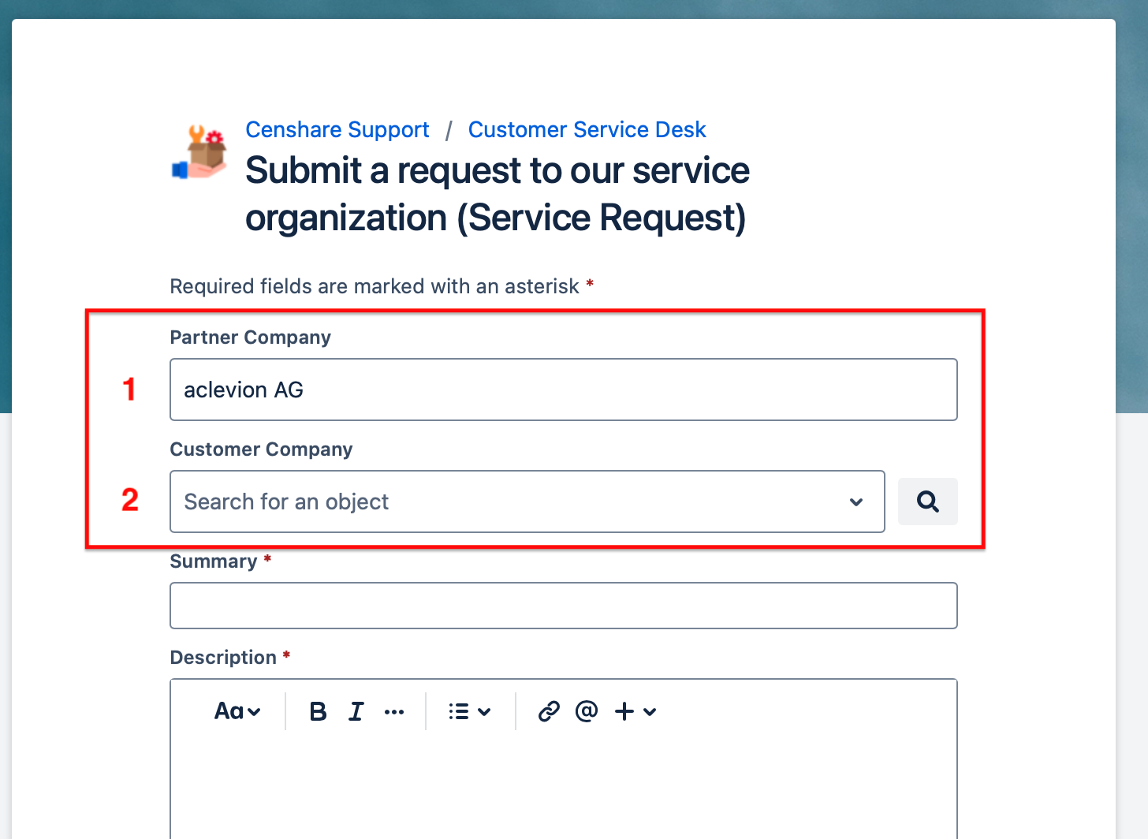The width and height of the screenshot is (1148, 839).
Task: Select the Partner Company field showing aclevion AG
Action: pyautogui.click(x=563, y=390)
